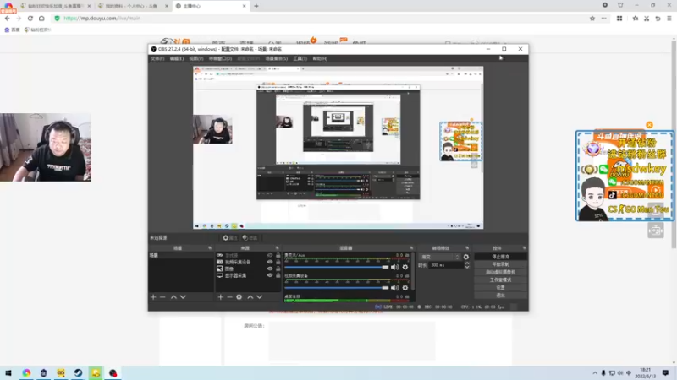Open settings gear for the video capture device audio

(405, 288)
